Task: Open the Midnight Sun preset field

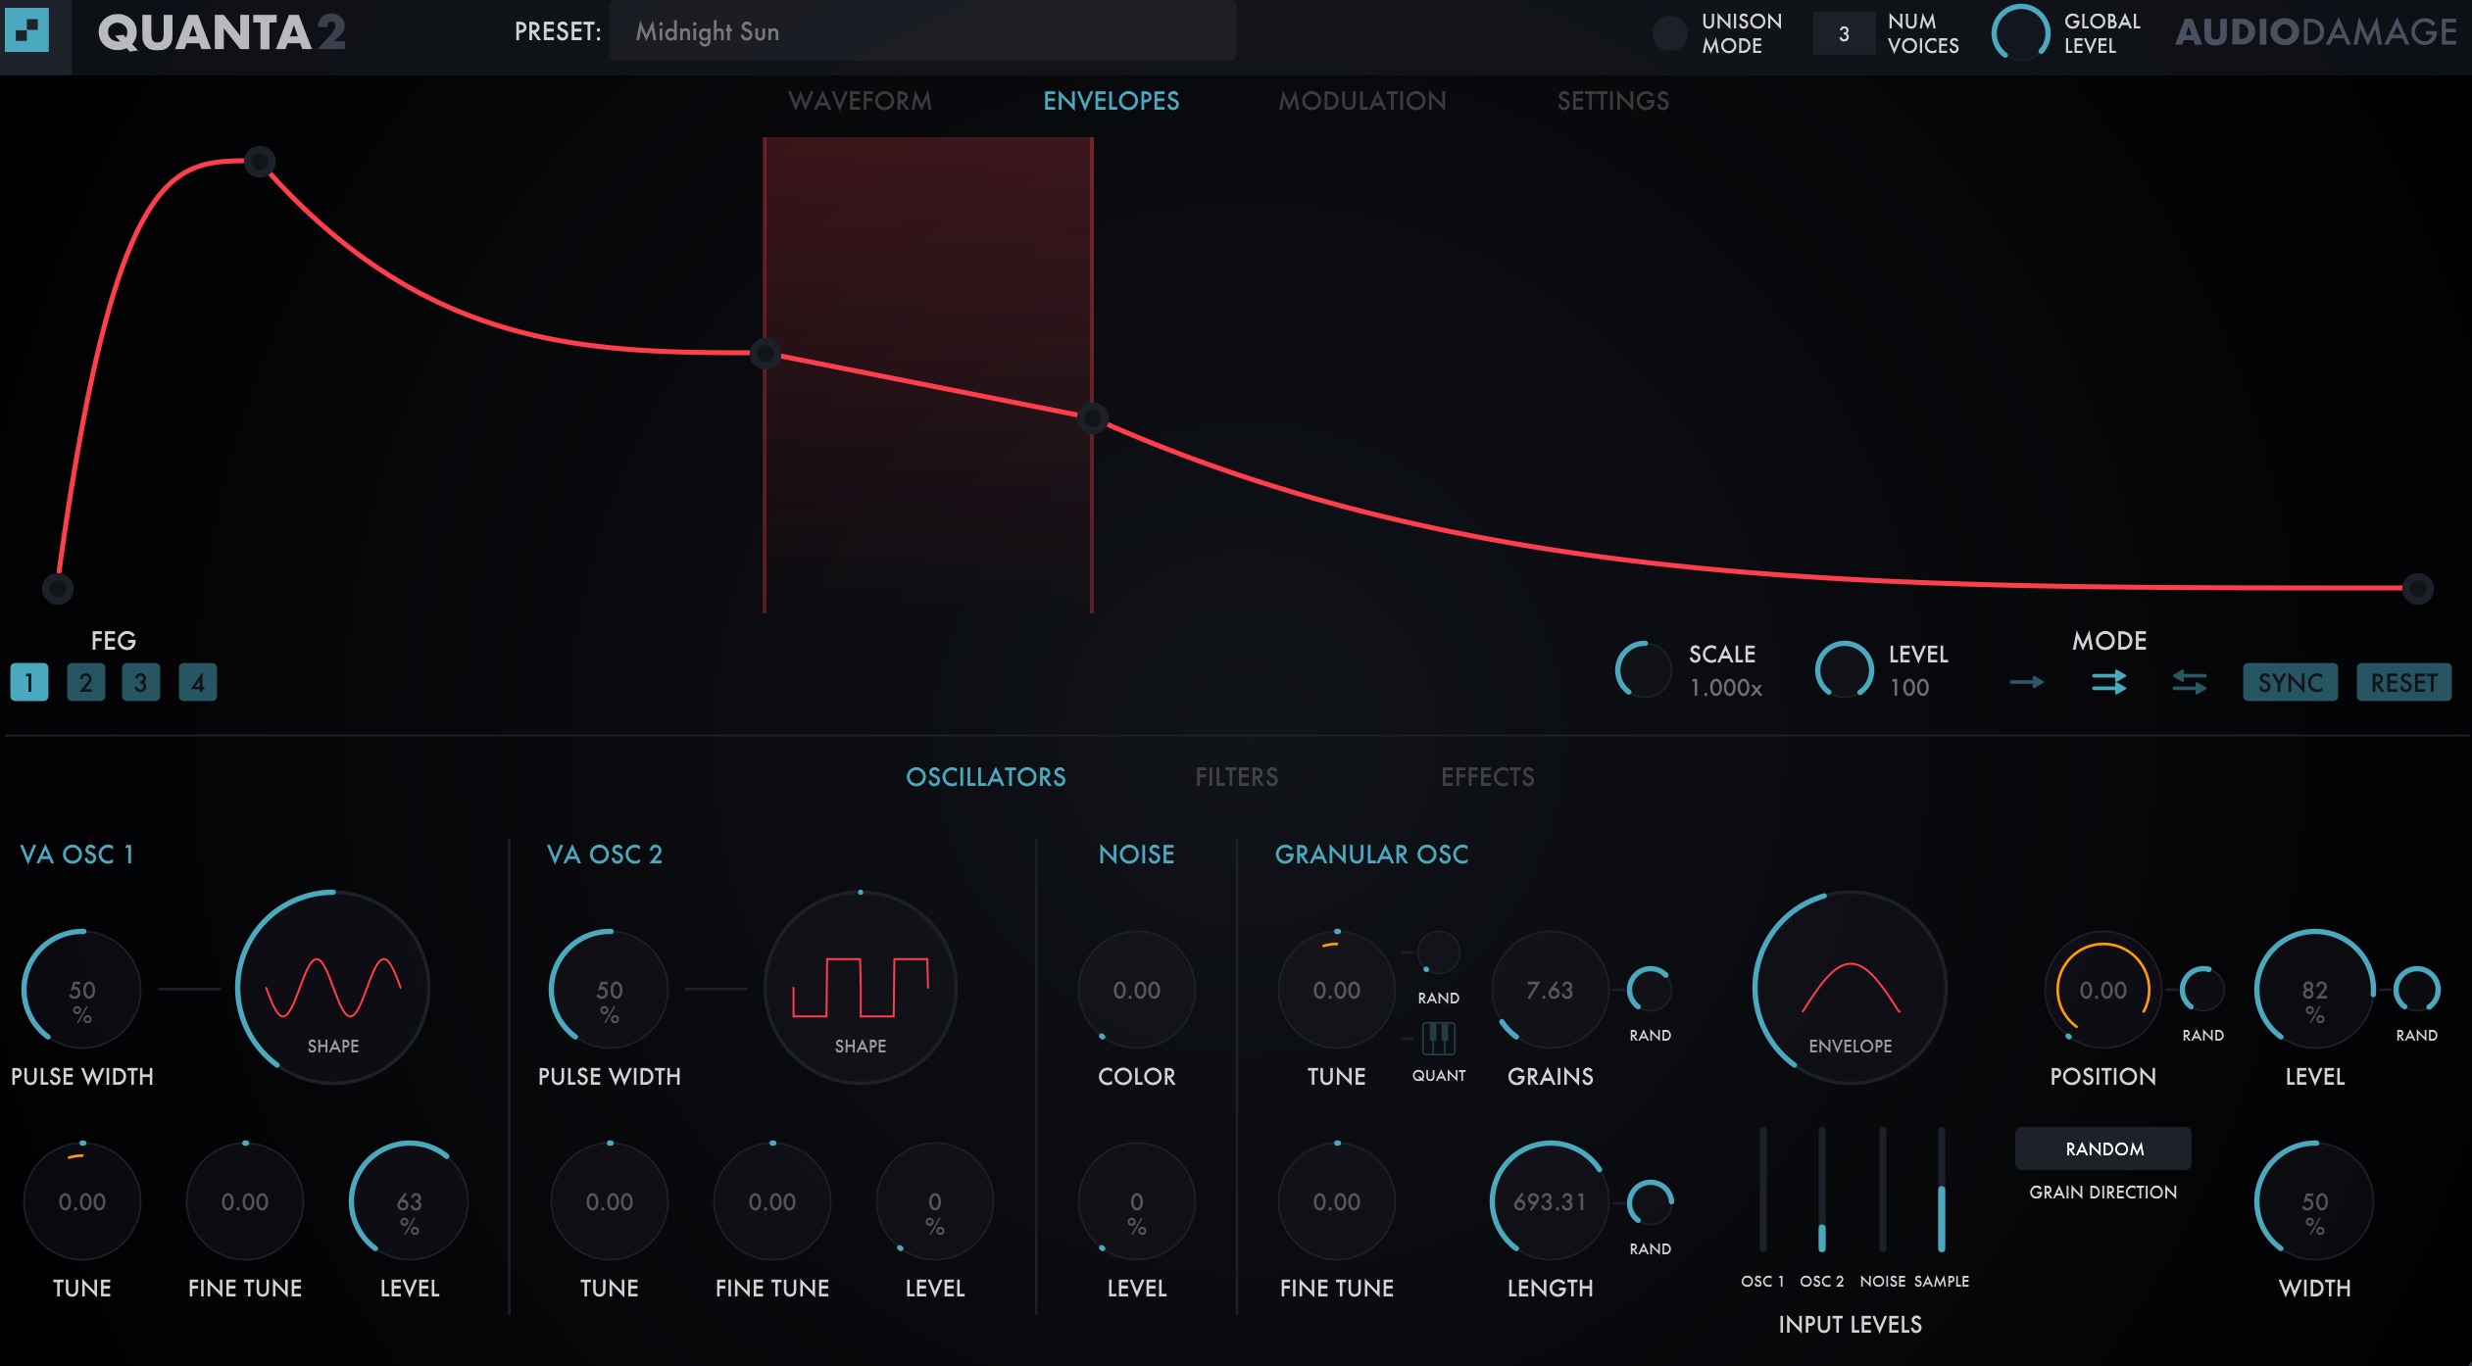Action: 922,30
